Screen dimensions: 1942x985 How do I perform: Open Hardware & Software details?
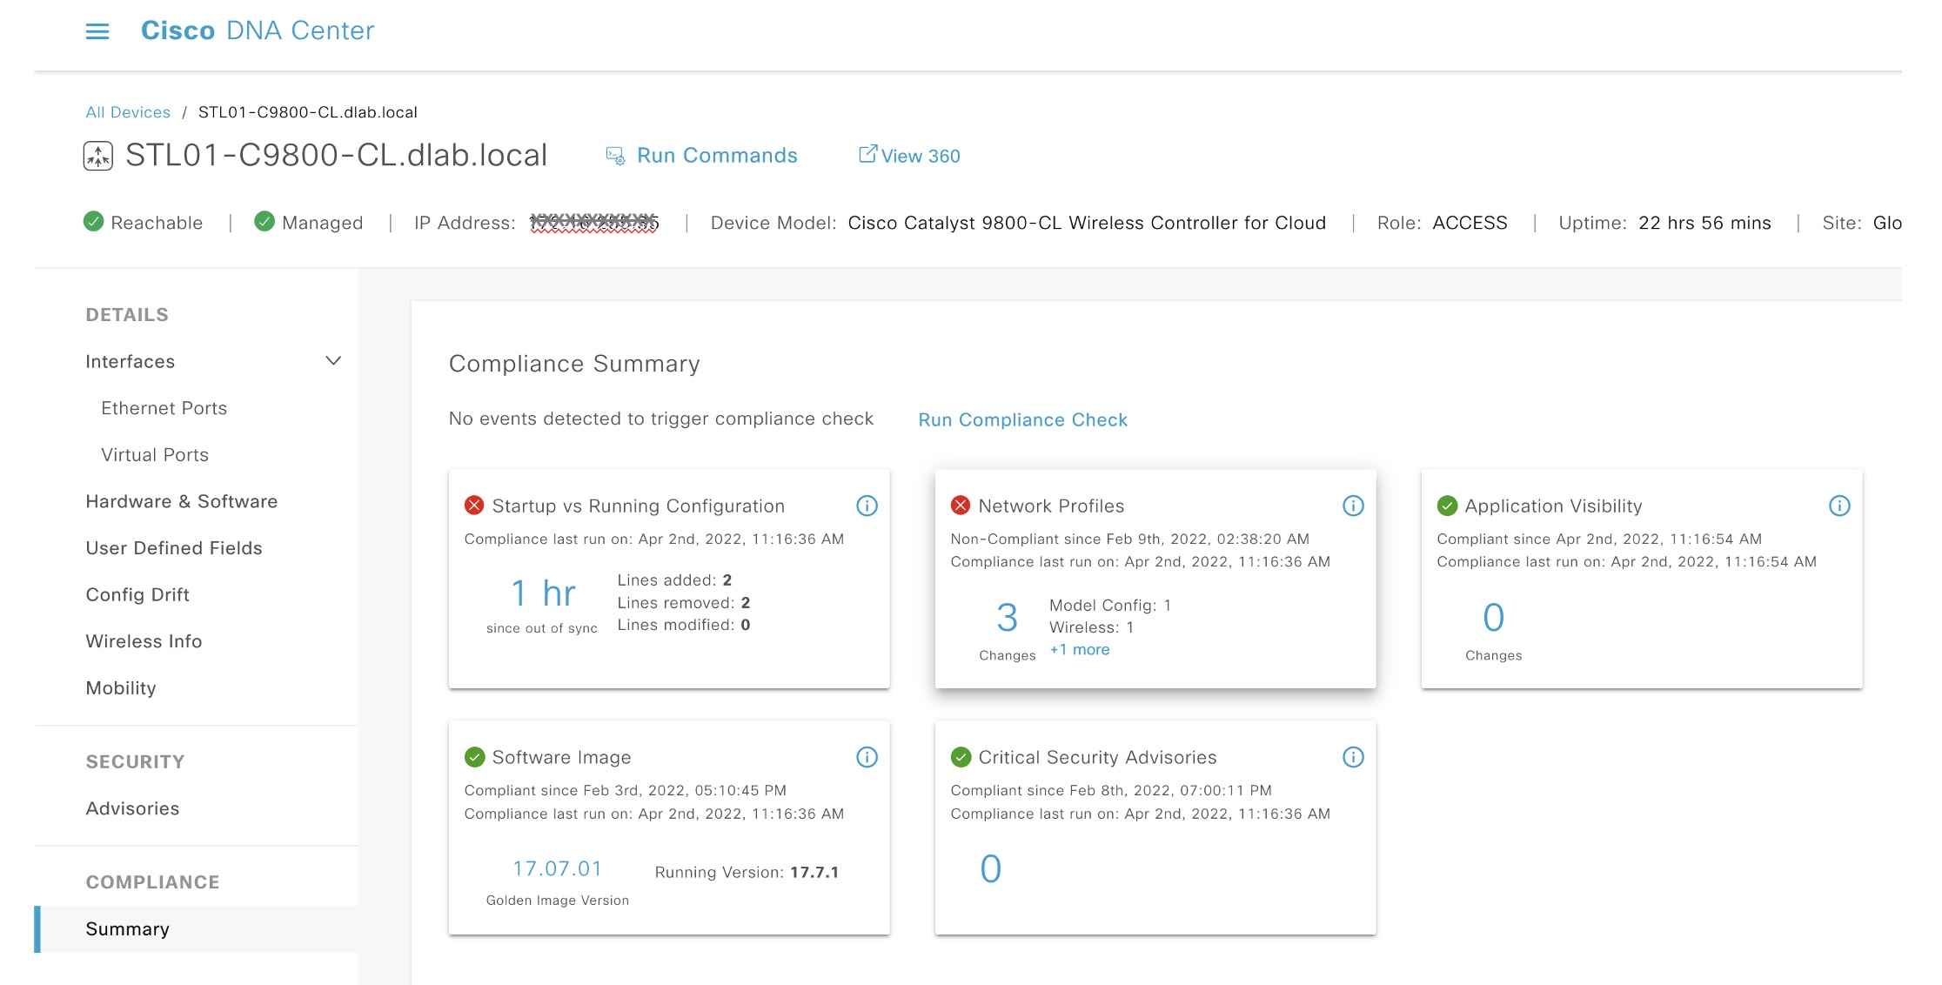[181, 501]
